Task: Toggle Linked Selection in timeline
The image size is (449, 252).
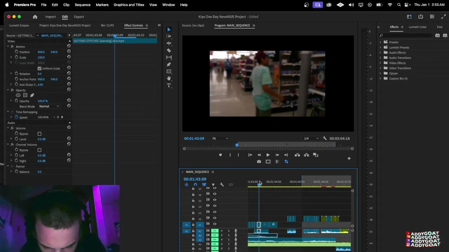Action: pos(204,185)
